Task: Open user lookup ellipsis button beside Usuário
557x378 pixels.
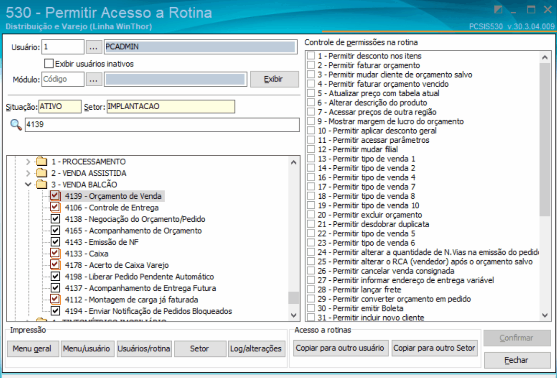Action: (93, 47)
